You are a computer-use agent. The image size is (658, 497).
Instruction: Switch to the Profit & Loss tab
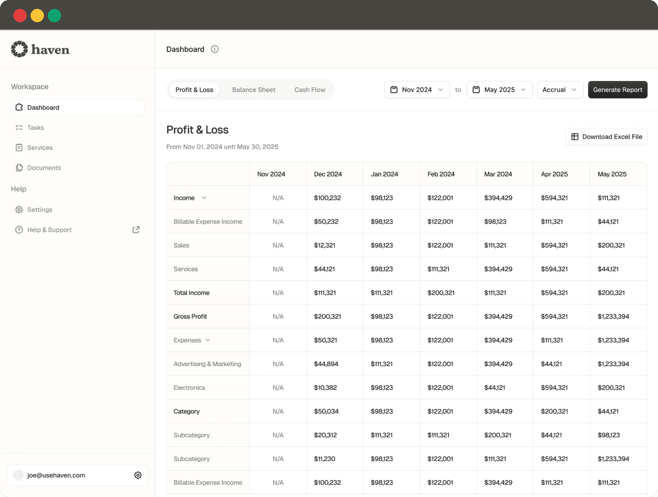(x=195, y=90)
